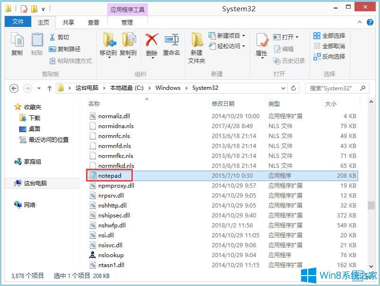380x286 pixels.
Task: Collapse the ribbon using the chevron
Action: point(359,22)
